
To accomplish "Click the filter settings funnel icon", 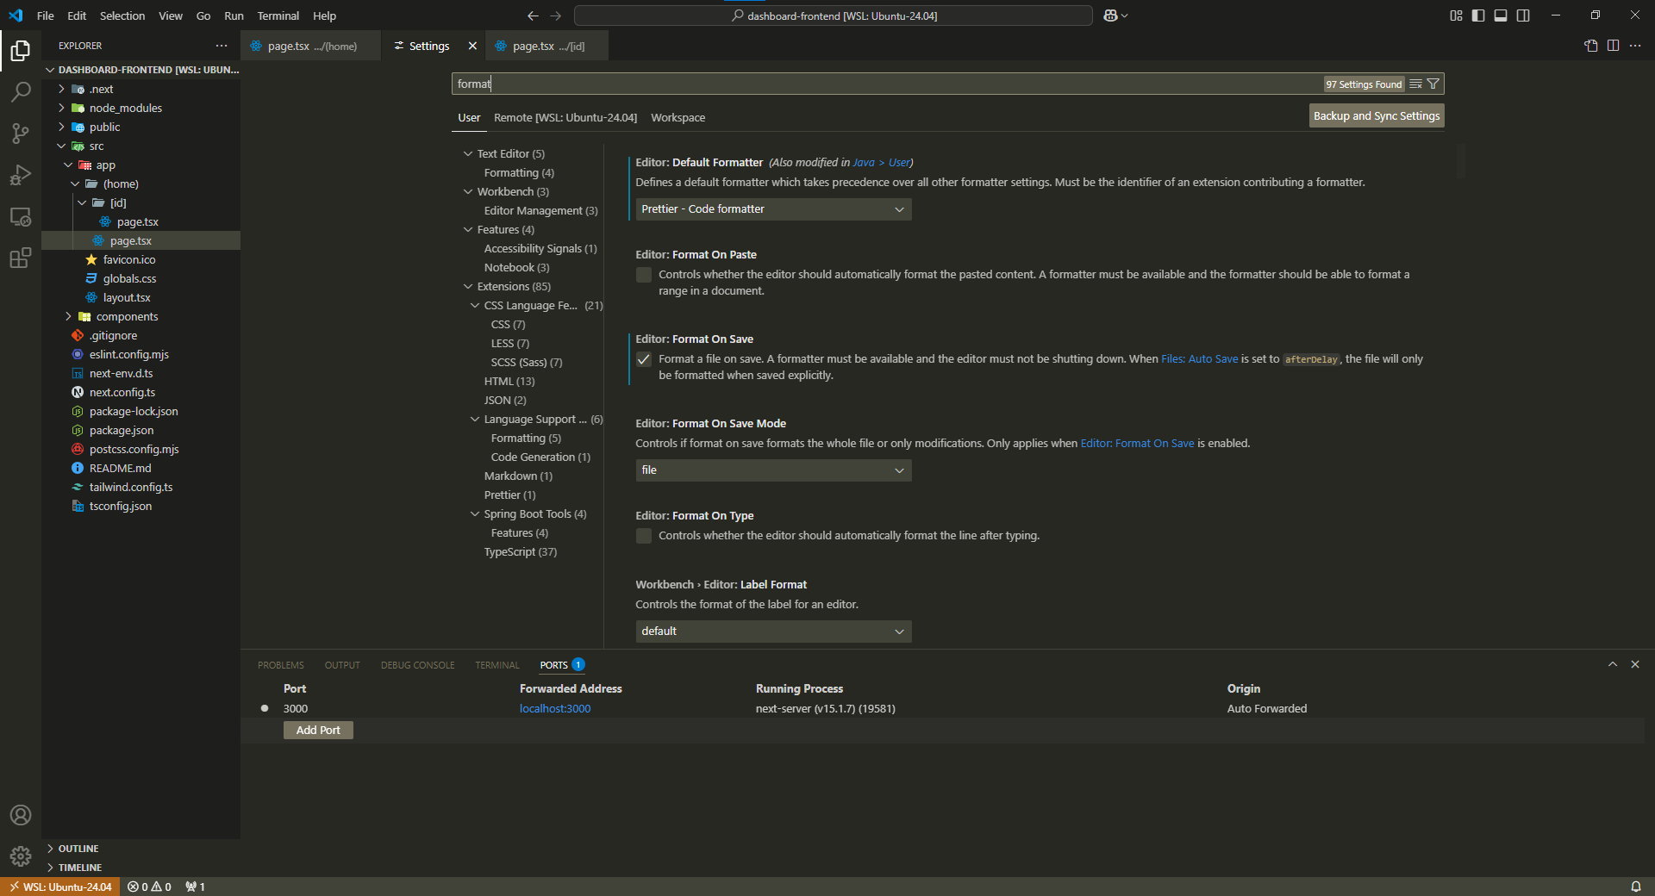I will click(1433, 84).
